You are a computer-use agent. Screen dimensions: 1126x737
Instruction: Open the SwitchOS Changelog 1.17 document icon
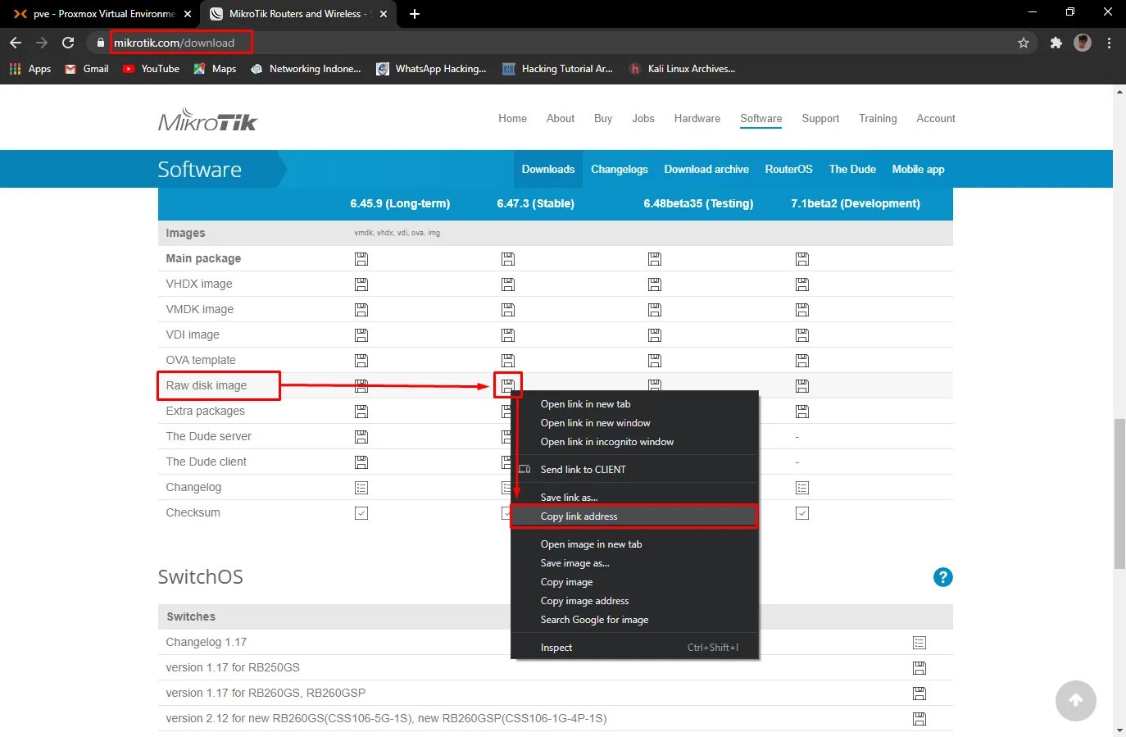point(919,643)
